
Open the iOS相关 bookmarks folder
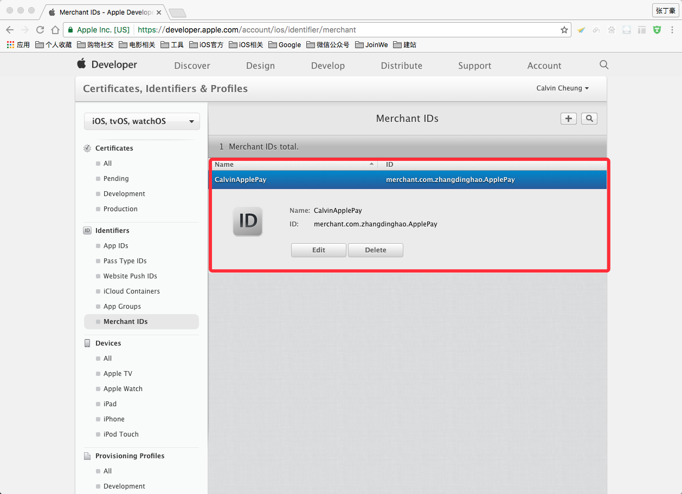246,44
